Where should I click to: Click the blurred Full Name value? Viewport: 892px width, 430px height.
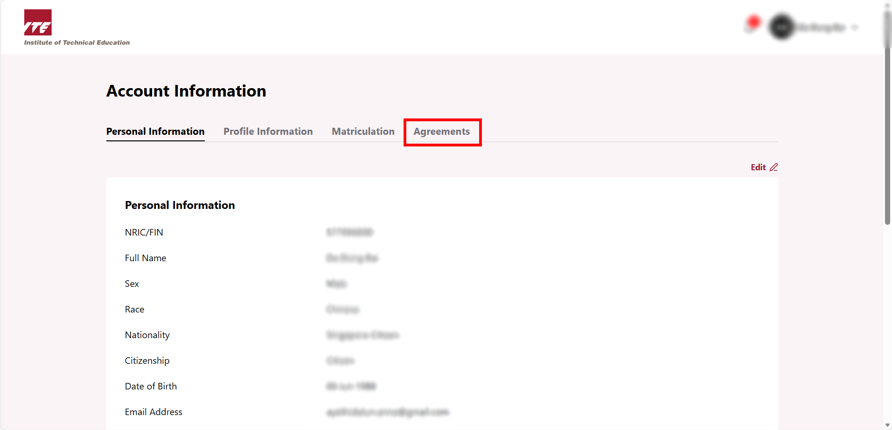click(352, 258)
